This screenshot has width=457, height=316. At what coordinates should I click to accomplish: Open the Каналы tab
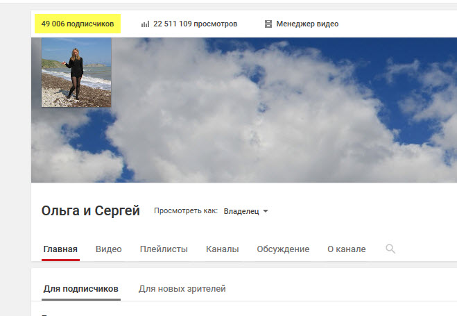(x=223, y=249)
